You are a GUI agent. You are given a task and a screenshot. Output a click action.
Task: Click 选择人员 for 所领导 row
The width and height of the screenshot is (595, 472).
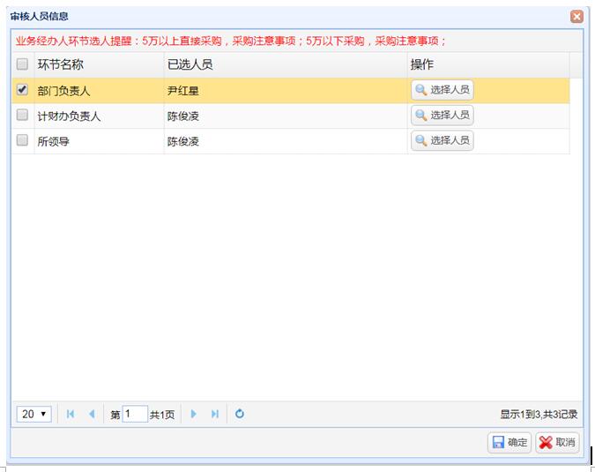click(442, 140)
